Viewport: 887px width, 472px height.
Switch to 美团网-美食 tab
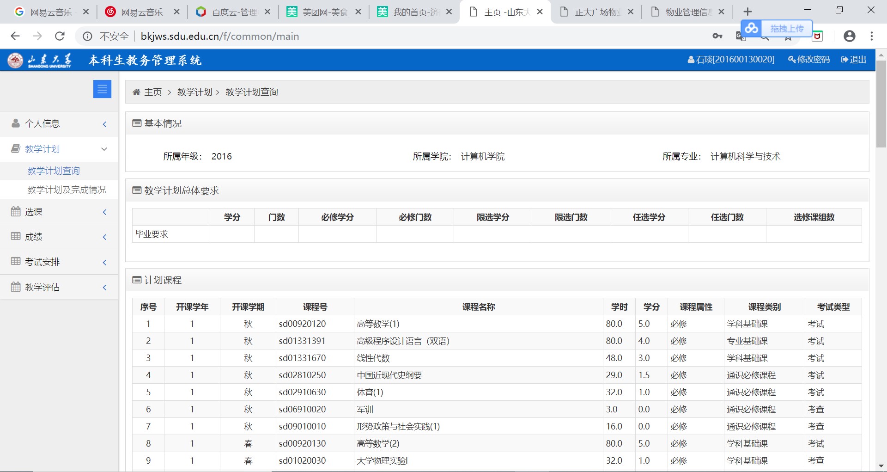pyautogui.click(x=324, y=12)
